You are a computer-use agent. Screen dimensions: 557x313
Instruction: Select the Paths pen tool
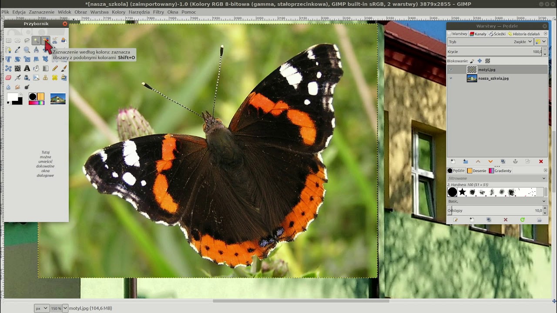click(x=9, y=50)
